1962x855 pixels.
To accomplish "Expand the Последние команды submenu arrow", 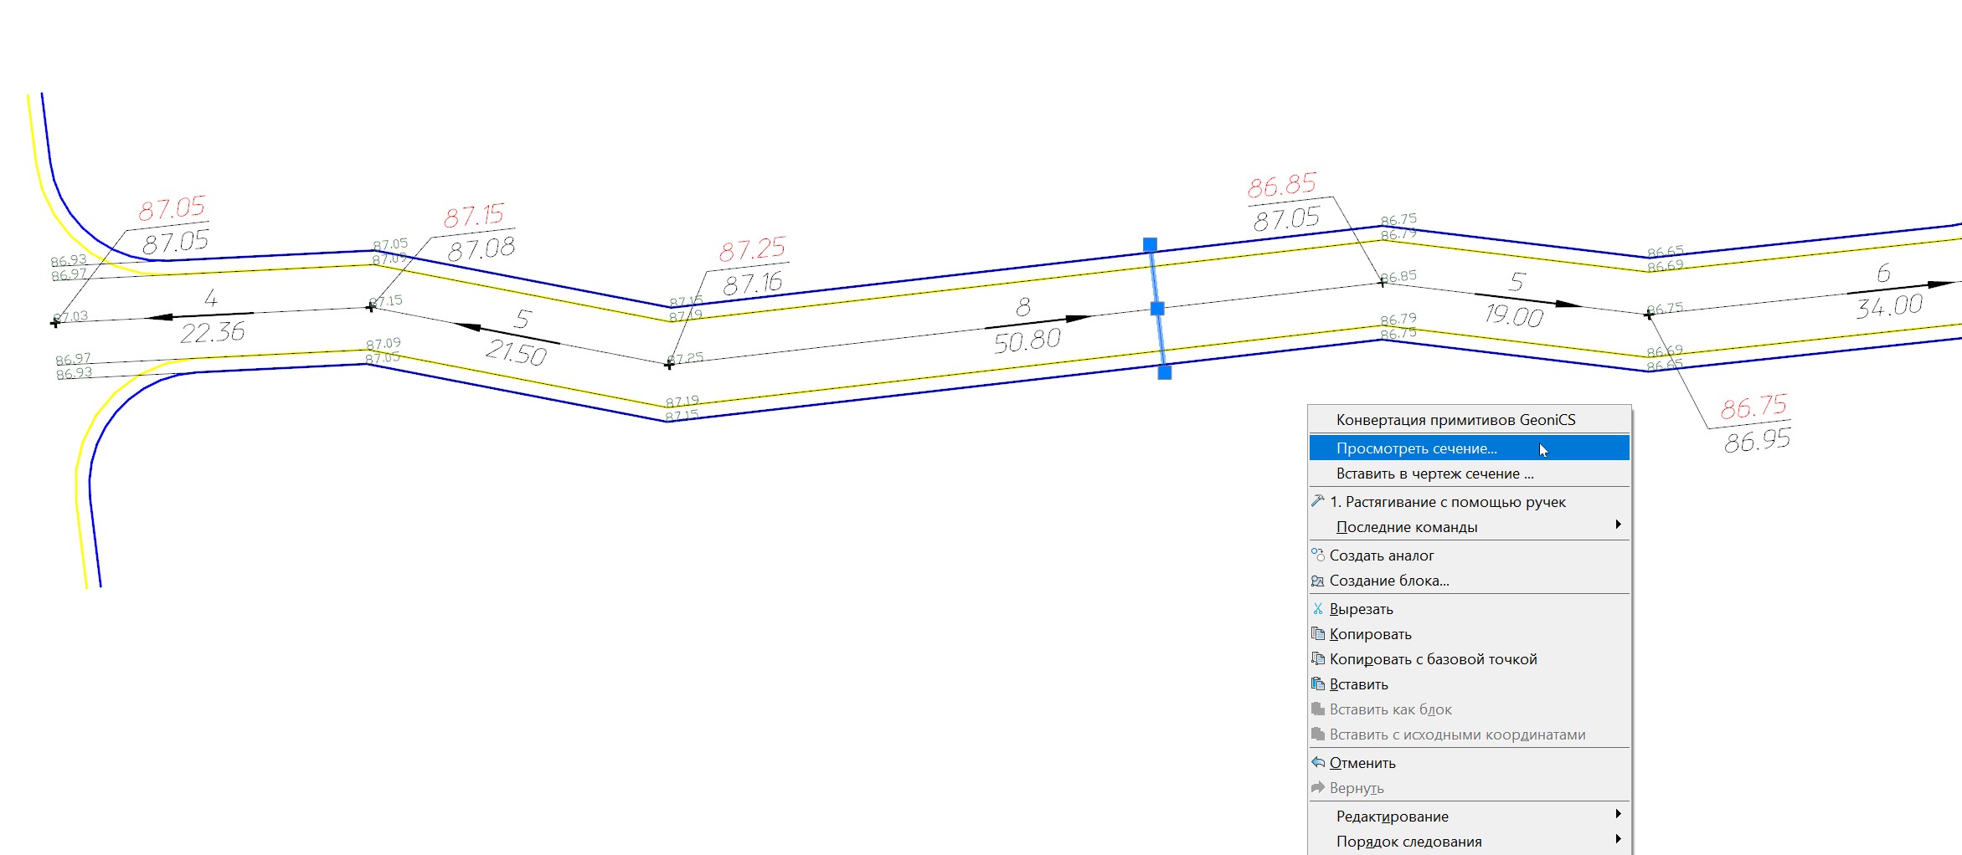I will pos(1618,525).
